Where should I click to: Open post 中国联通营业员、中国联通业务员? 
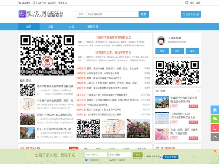point(103,73)
